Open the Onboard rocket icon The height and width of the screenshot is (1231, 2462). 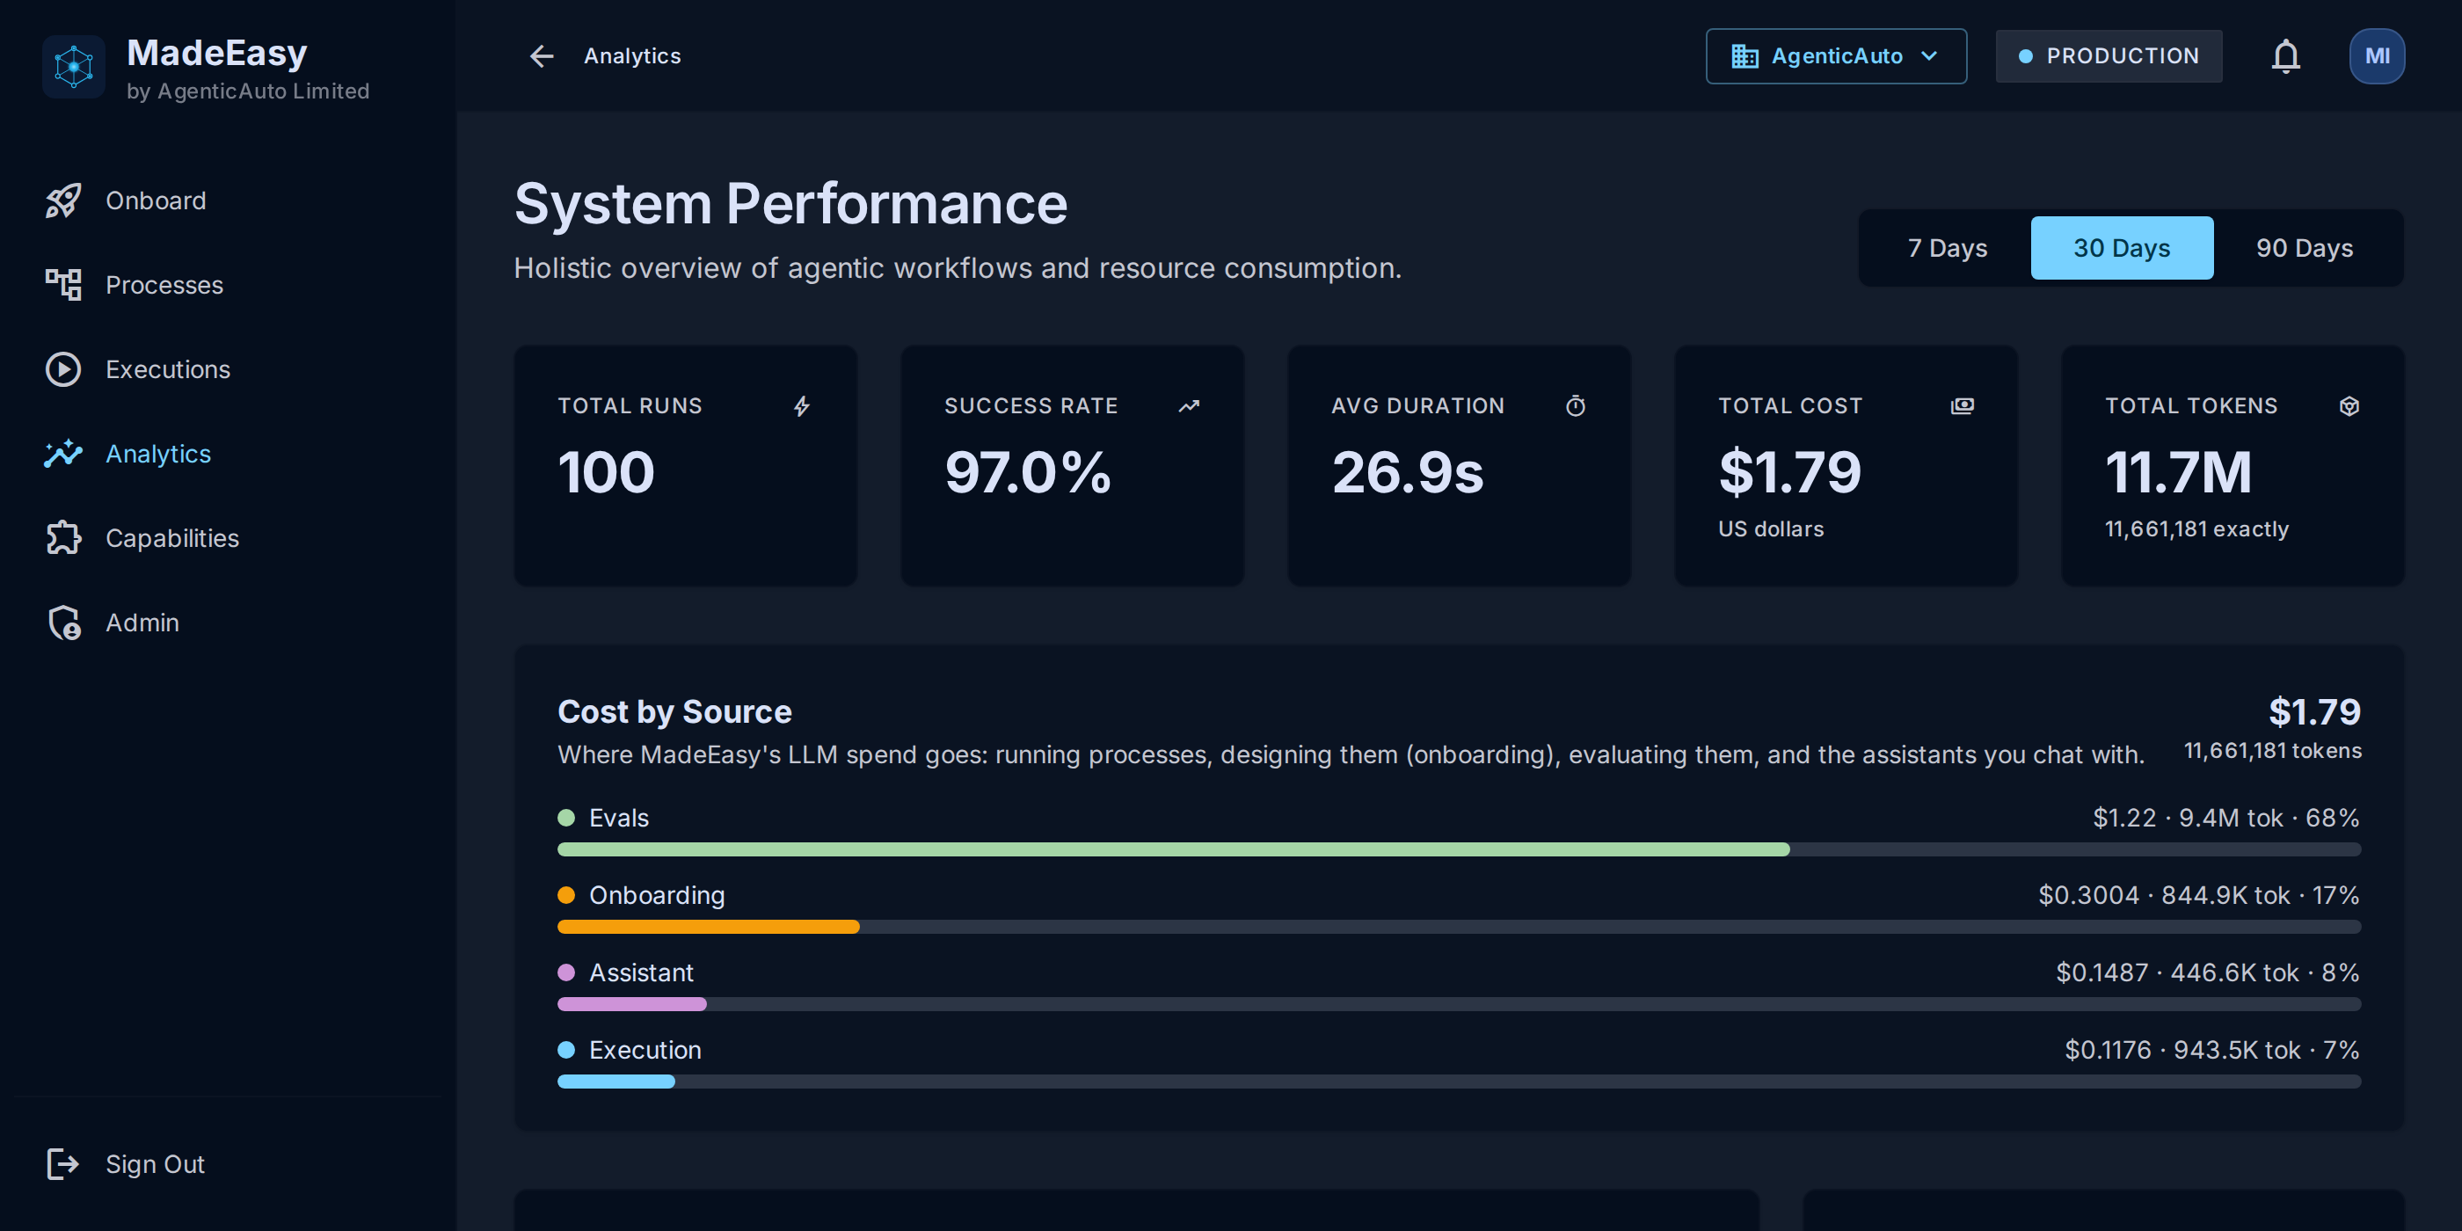[63, 200]
